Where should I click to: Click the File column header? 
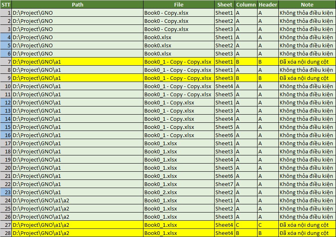[179, 4]
